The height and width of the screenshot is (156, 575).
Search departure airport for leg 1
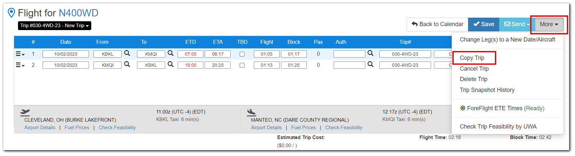pyautogui.click(x=127, y=53)
